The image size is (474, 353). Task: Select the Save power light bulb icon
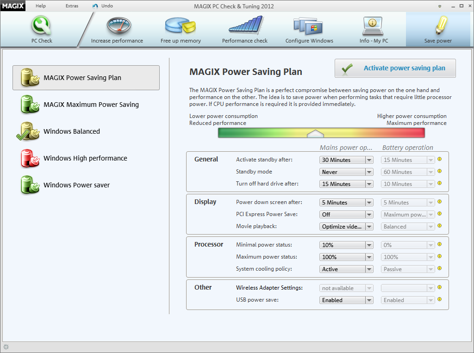coord(441,25)
